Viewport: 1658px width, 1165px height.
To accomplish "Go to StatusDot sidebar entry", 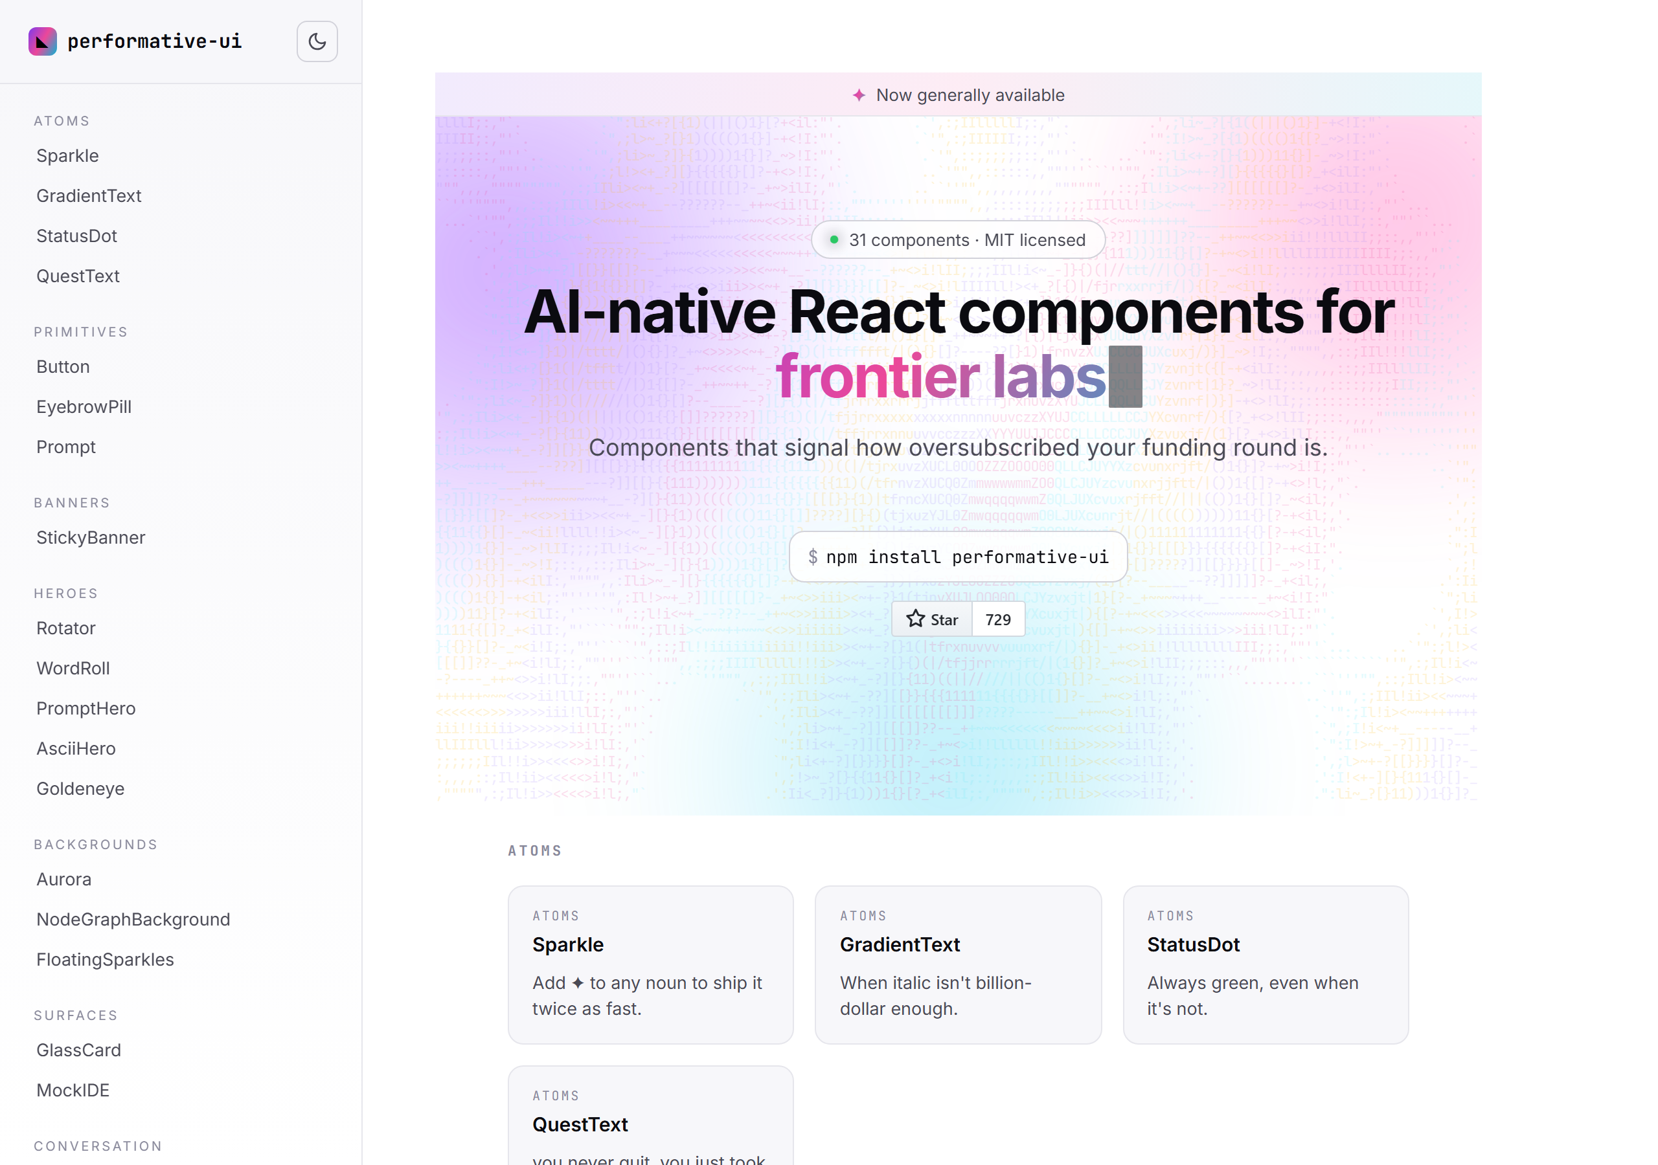I will click(x=76, y=236).
